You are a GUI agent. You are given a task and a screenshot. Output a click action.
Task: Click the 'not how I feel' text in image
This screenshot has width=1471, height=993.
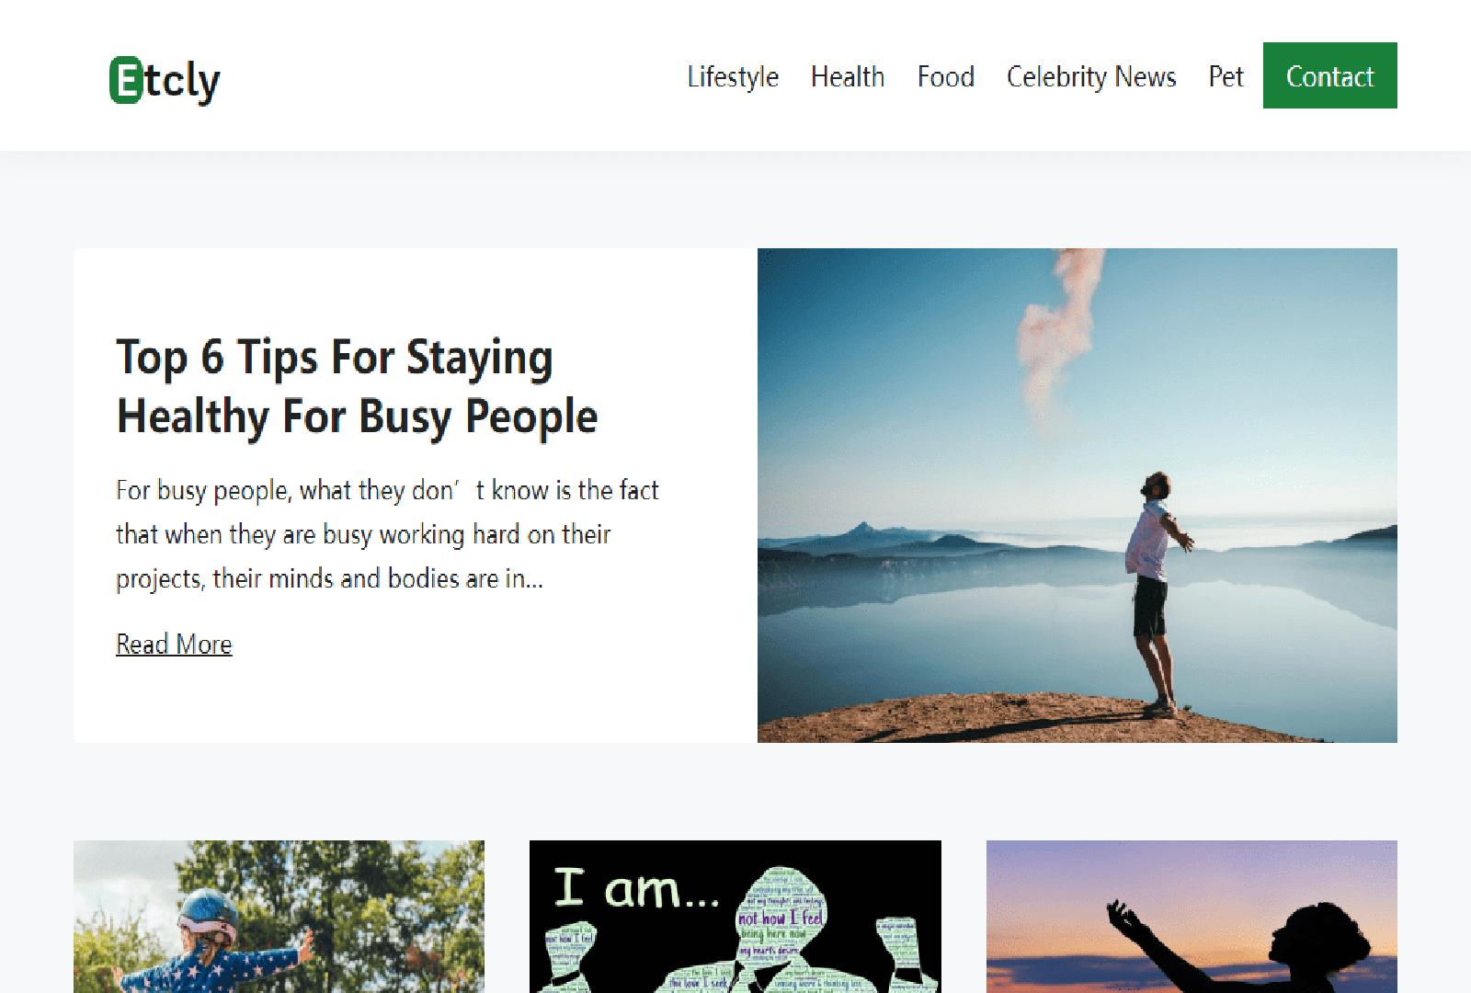pyautogui.click(x=781, y=917)
